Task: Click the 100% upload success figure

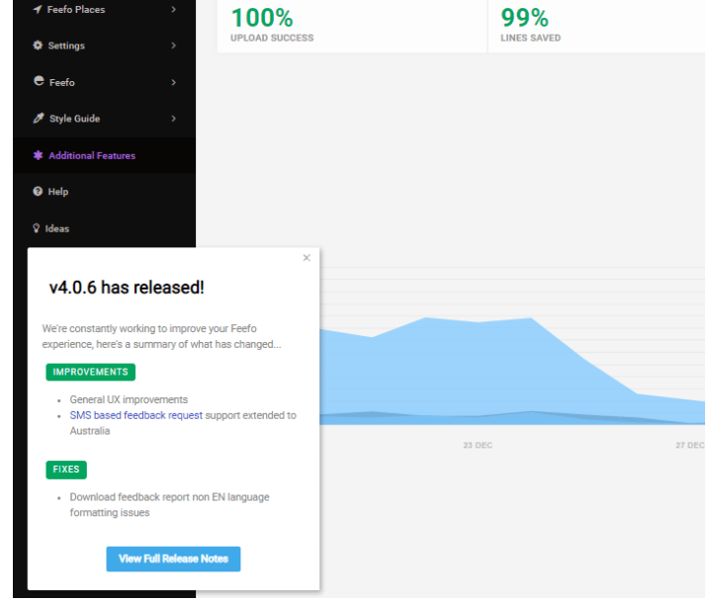Action: [x=262, y=18]
